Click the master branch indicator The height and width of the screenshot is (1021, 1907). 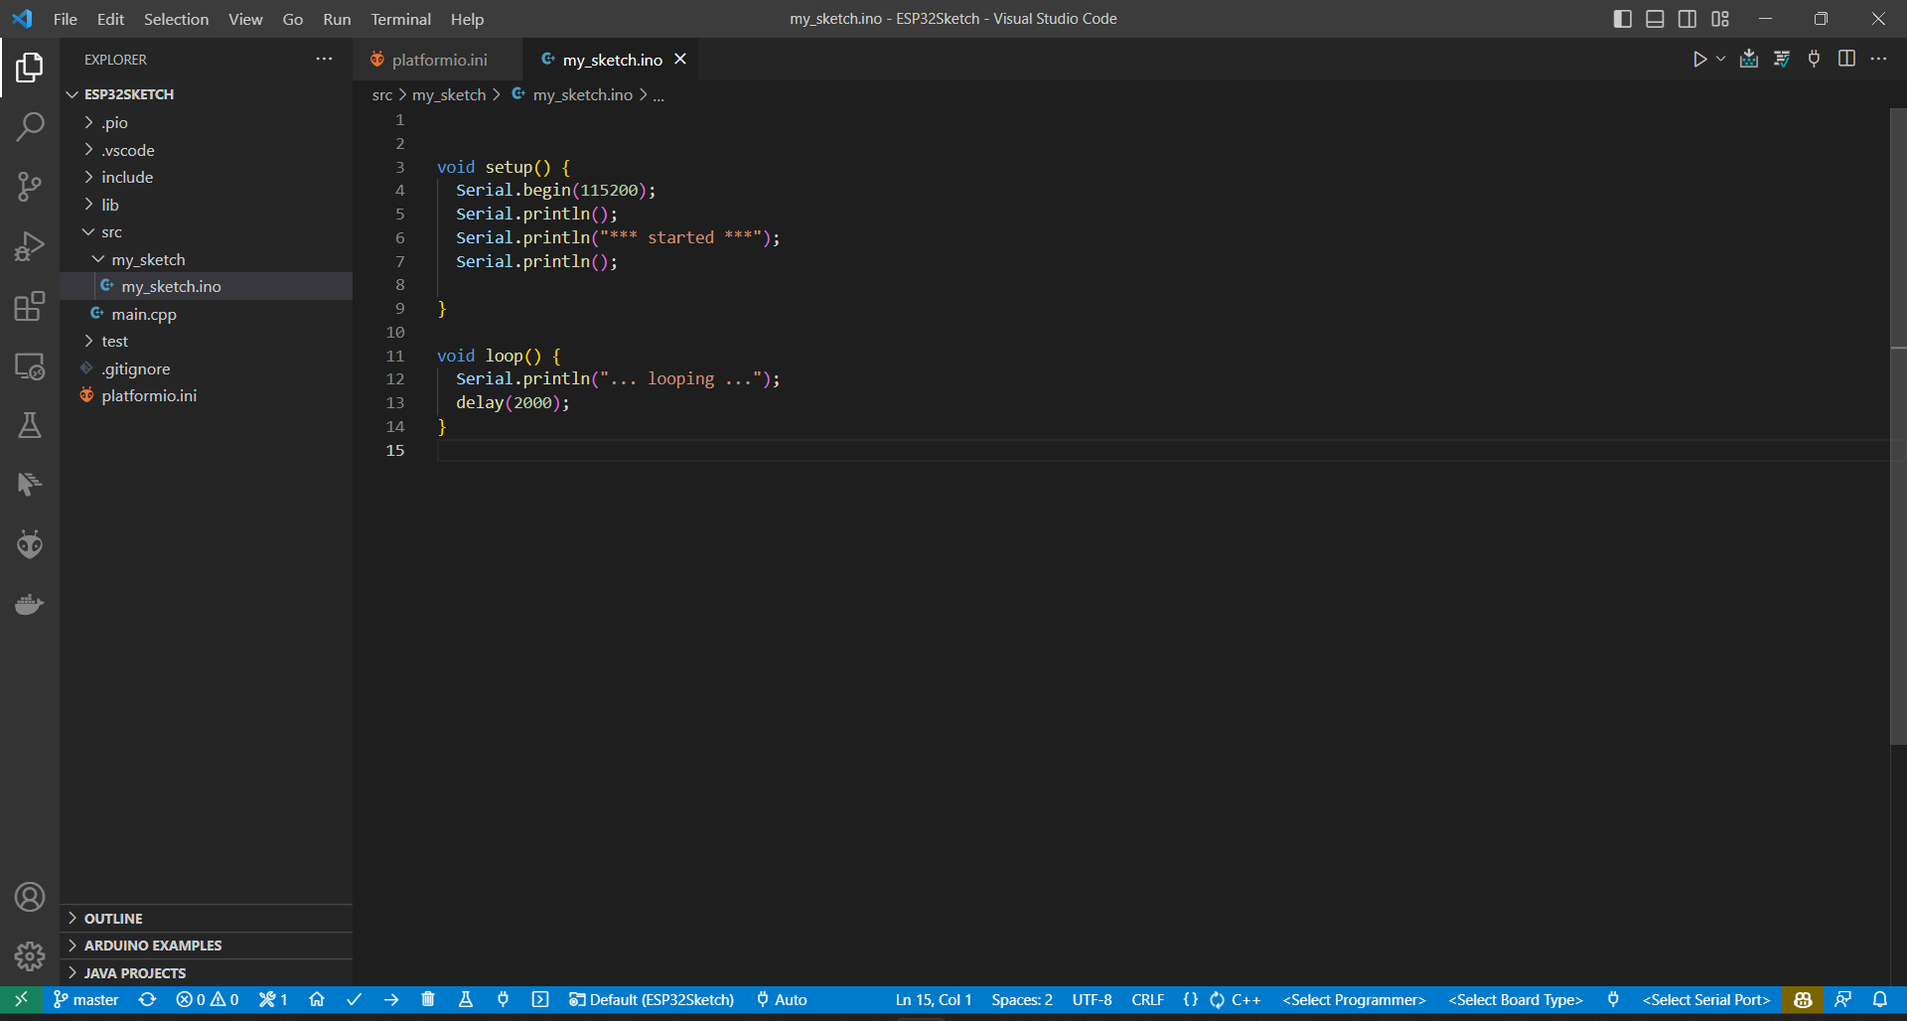click(x=86, y=999)
